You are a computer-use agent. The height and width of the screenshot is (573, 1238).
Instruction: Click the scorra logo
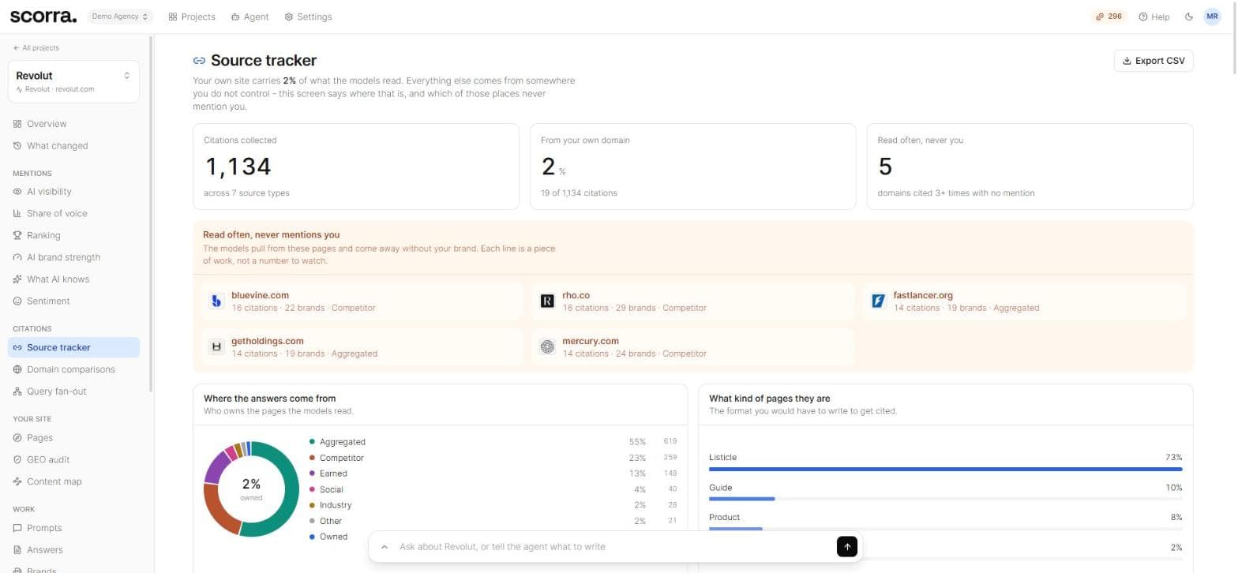click(x=43, y=16)
